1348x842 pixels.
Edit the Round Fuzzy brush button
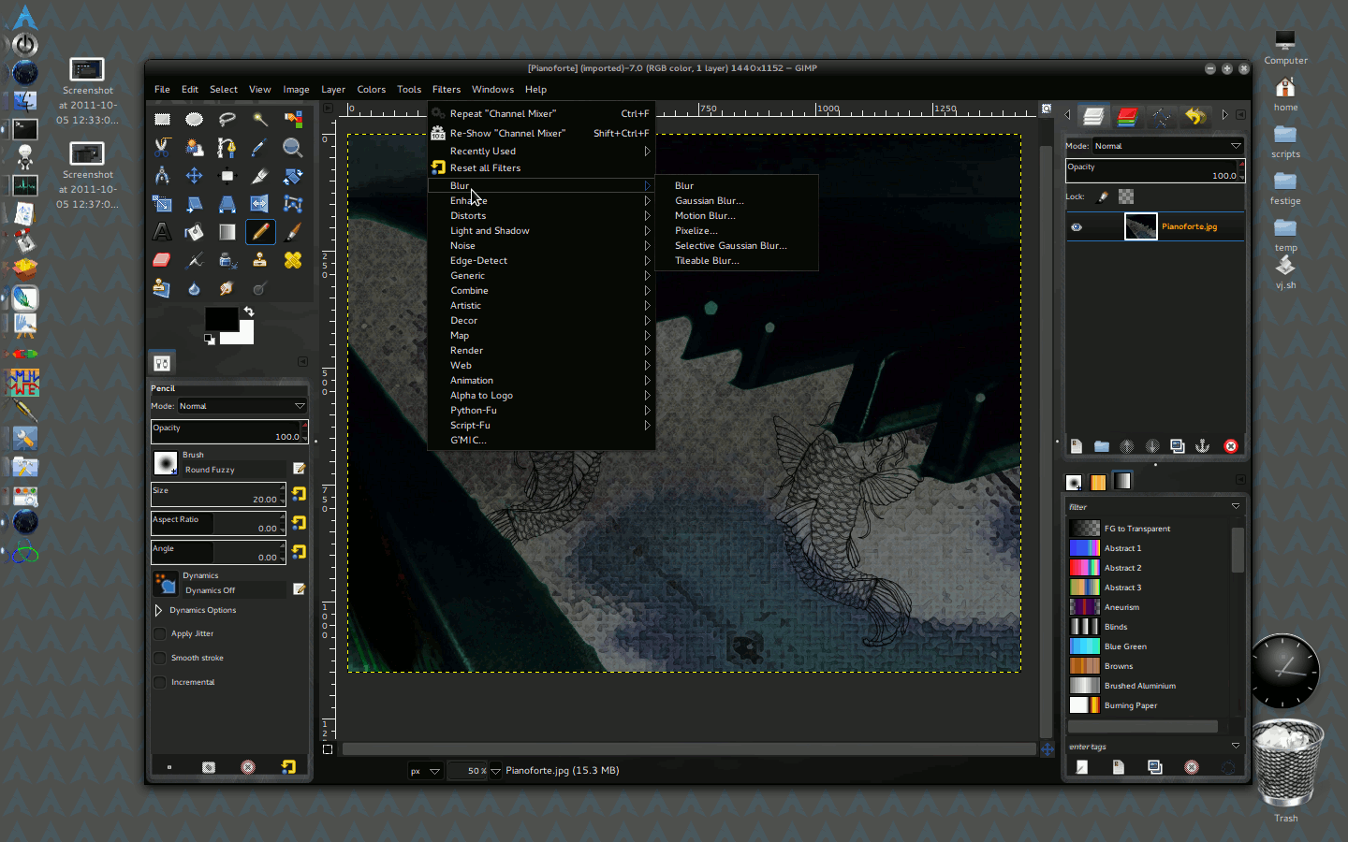(300, 468)
